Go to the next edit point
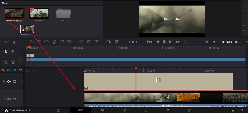The image size is (248, 113). 207,42
